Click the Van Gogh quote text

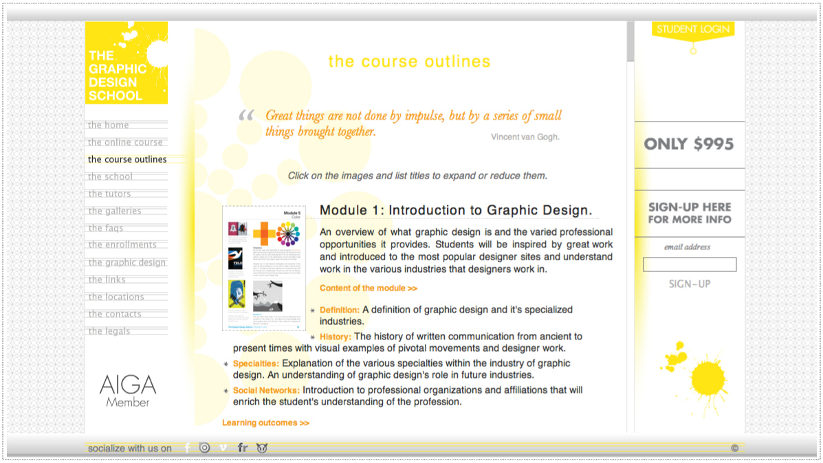click(413, 123)
